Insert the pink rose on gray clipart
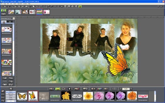Screen dimensions: 165x103 click(99, 96)
